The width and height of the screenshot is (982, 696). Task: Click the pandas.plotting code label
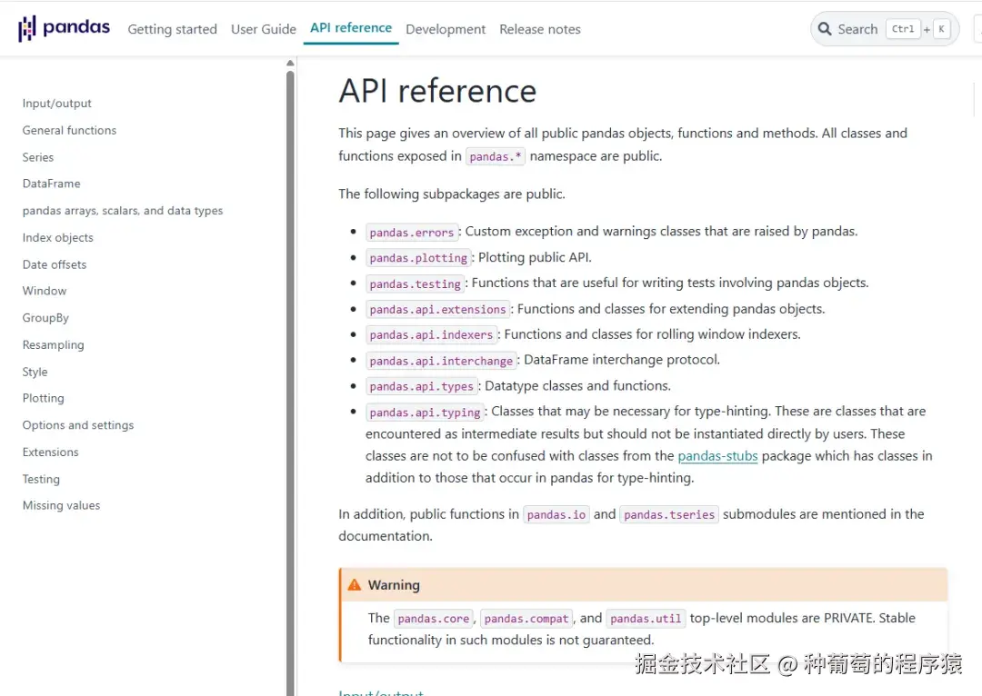(x=418, y=258)
